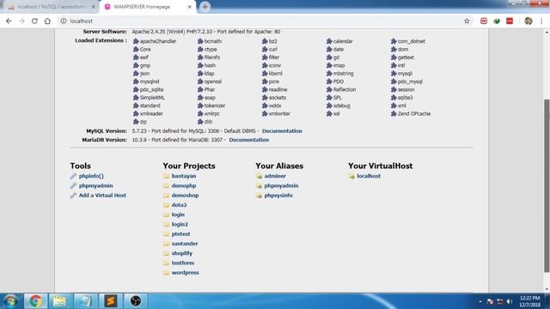Open the ptetest project
The height and width of the screenshot is (309, 550).
click(180, 233)
